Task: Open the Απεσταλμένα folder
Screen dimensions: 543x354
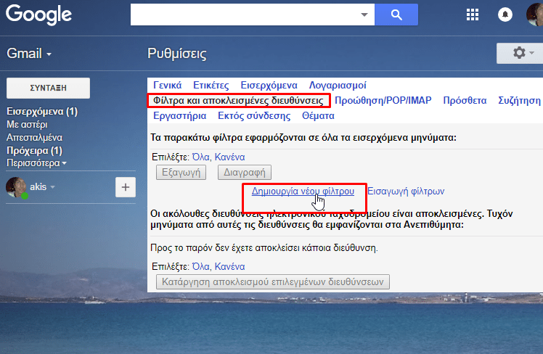Action: tap(34, 138)
